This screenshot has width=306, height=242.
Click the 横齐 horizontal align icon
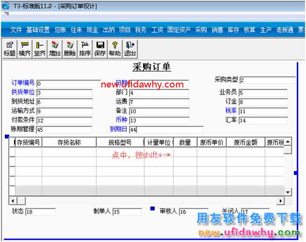pyautogui.click(x=24, y=49)
